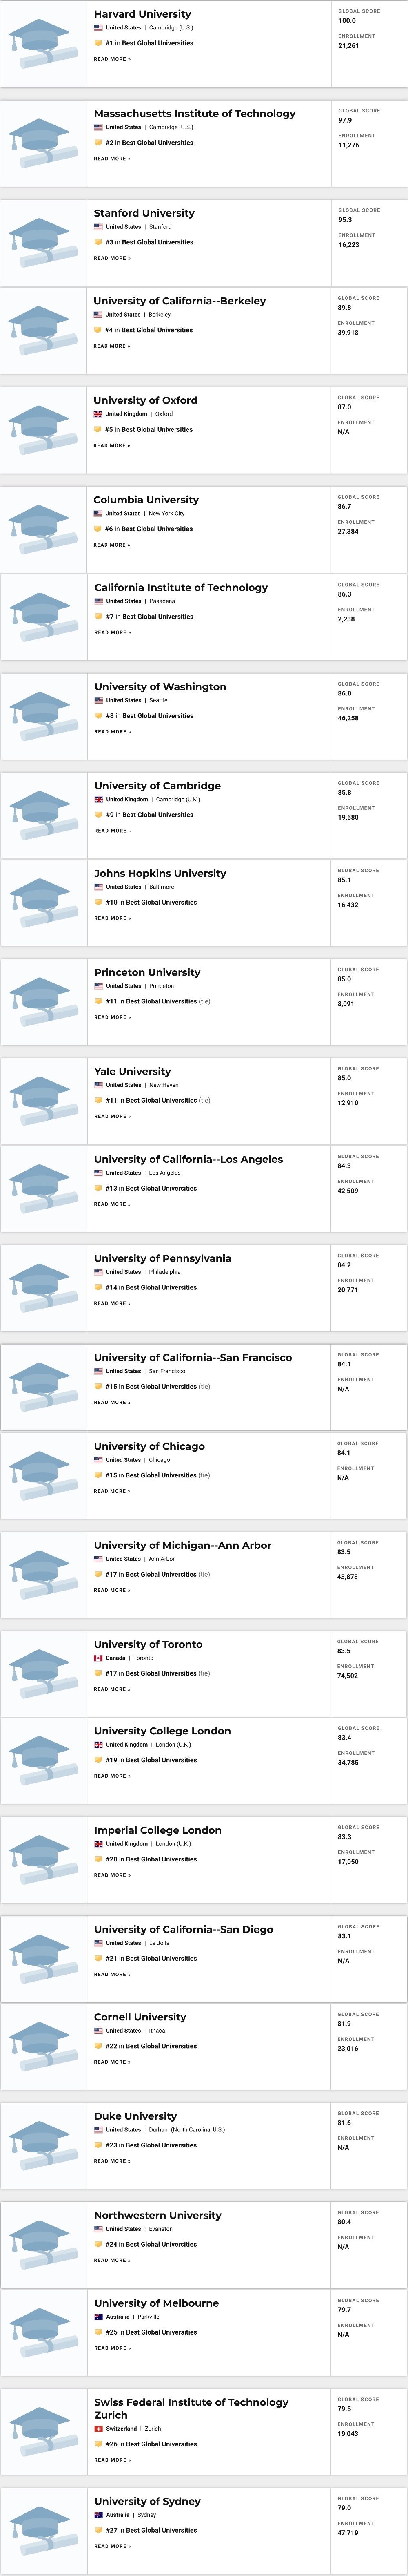
Task: Click the US flag icon under Stanford University
Action: coord(98,227)
